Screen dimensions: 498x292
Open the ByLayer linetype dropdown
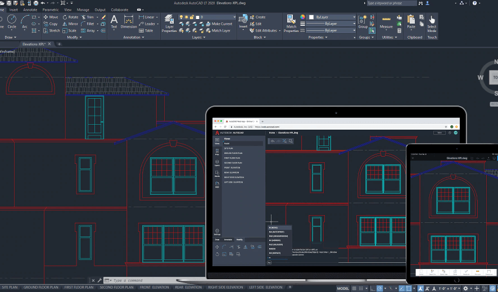pyautogui.click(x=331, y=30)
